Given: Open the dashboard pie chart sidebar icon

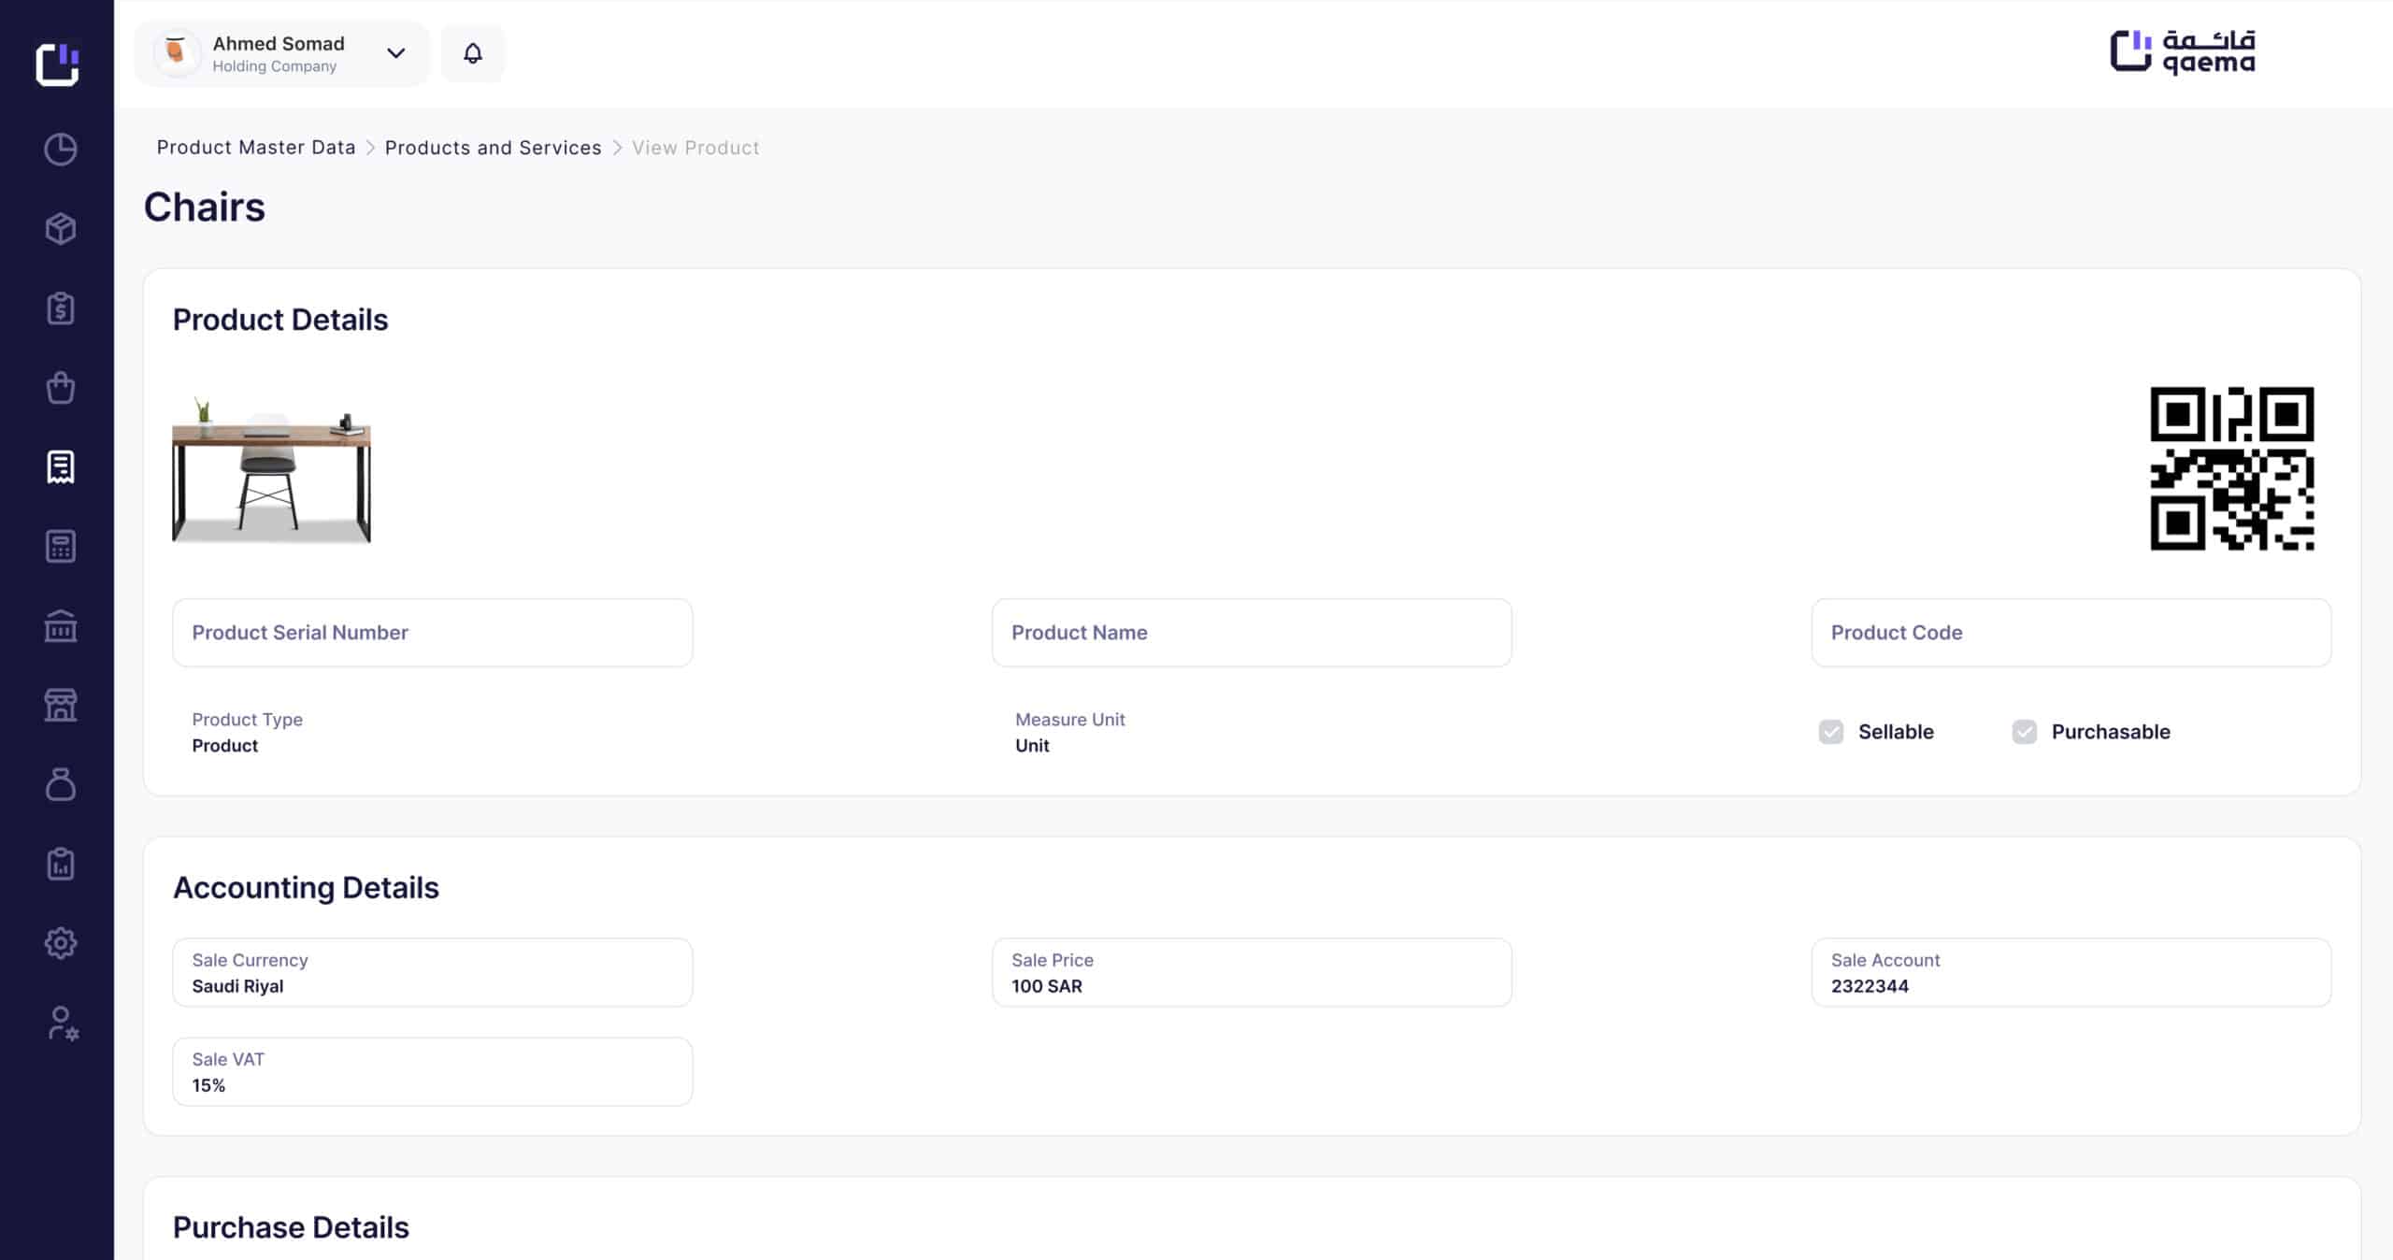Looking at the screenshot, I should (61, 150).
